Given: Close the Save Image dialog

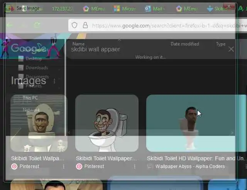Looking at the screenshot, I should 229,7.
